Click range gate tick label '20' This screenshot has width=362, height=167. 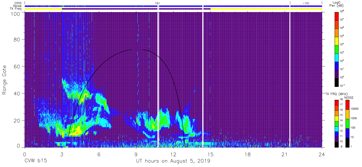click(17, 120)
